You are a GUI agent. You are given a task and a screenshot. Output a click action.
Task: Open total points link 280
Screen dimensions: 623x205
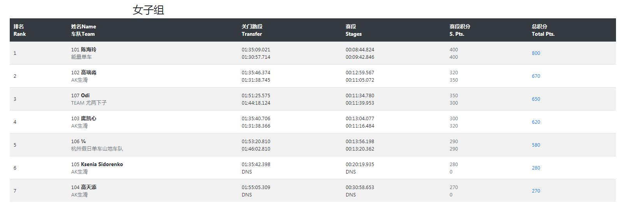pos(536,168)
